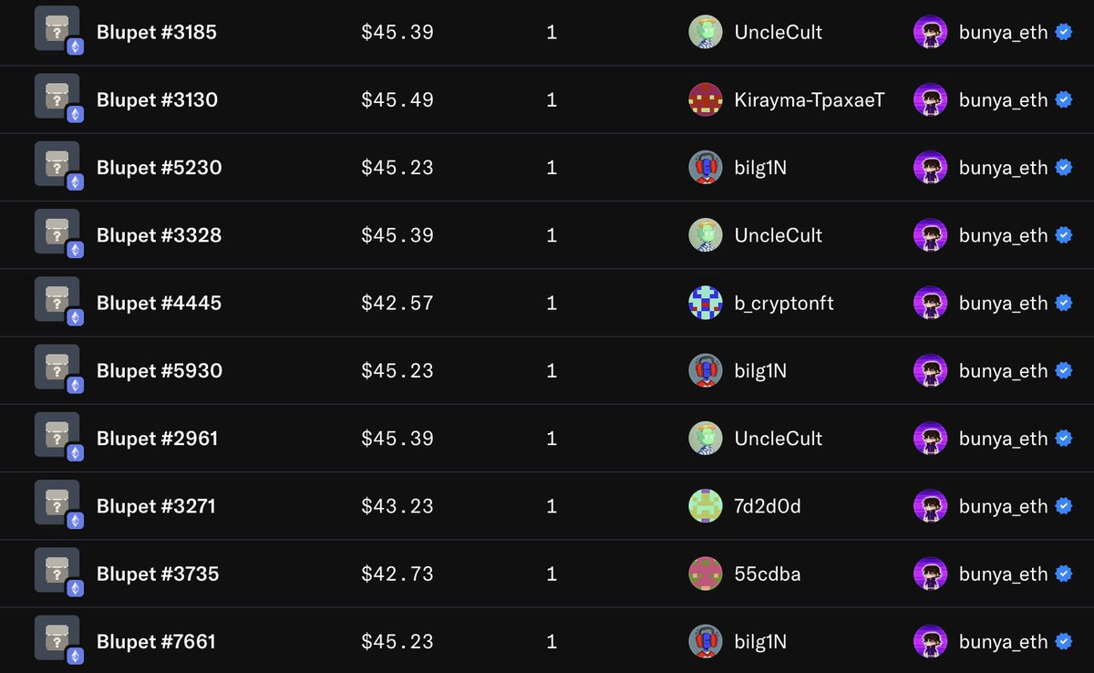This screenshot has height=673, width=1094.
Task: Visit the Kirayma-TpaxaeT profile link
Action: tap(809, 99)
